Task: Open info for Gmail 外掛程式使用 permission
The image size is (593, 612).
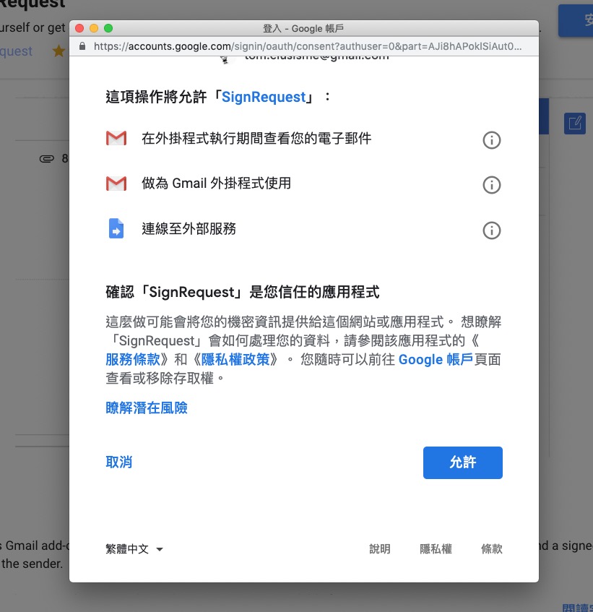Action: coord(492,185)
